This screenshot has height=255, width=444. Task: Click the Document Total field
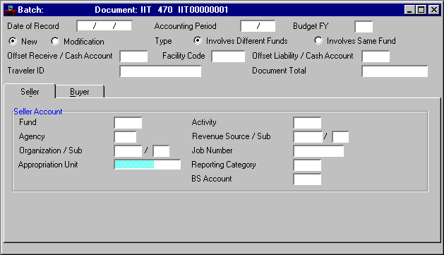pyautogui.click(x=395, y=71)
